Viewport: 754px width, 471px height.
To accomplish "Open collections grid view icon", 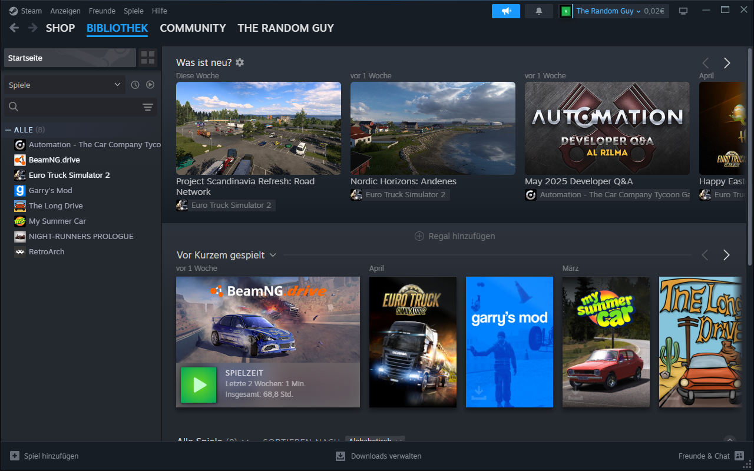I will 148,58.
